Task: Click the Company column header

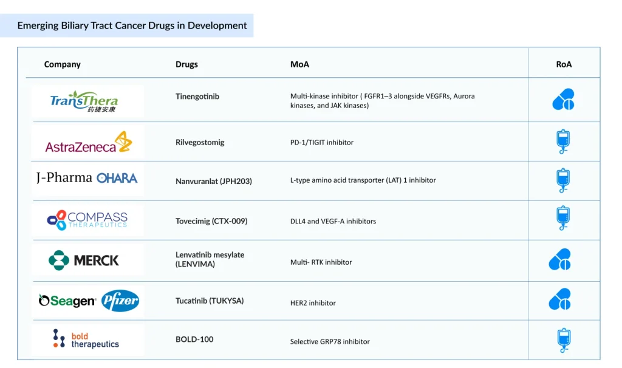Action: point(62,64)
